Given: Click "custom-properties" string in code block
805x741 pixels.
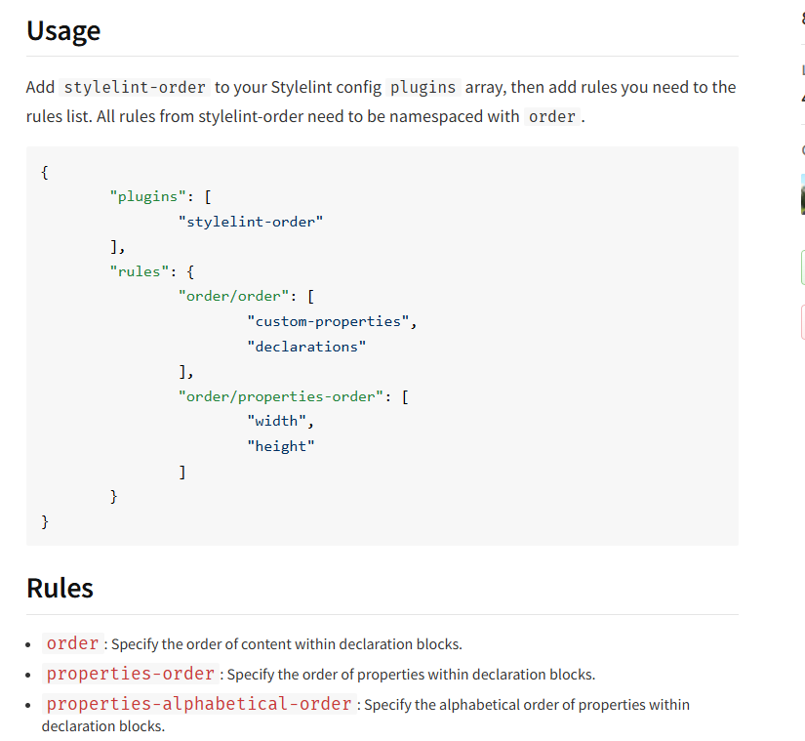Looking at the screenshot, I should 328,321.
